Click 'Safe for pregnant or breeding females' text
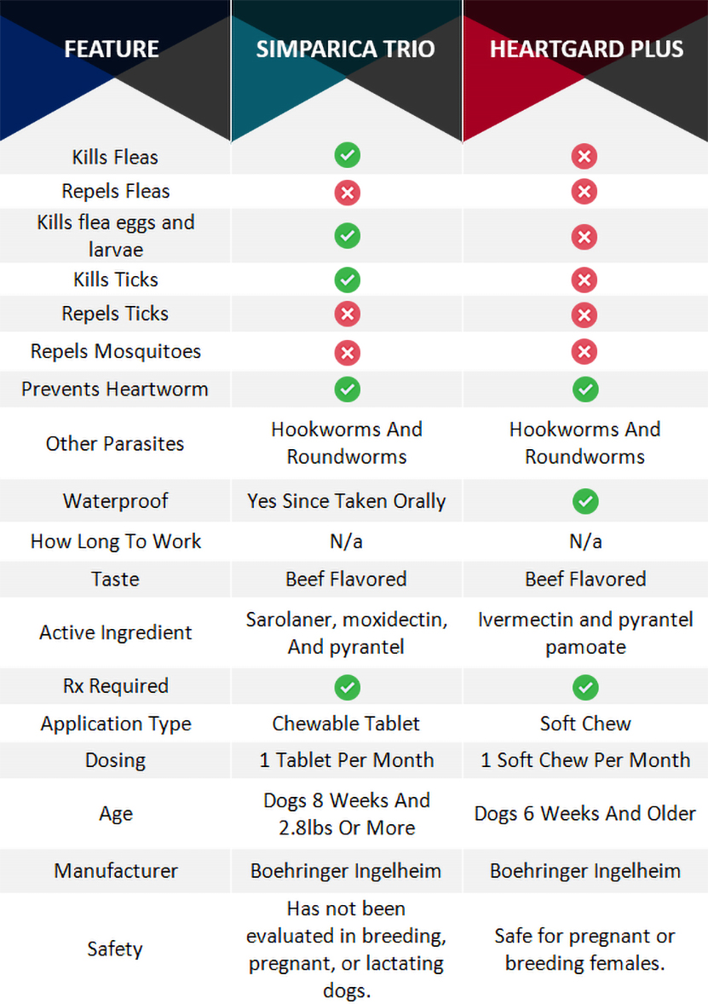Viewport: 708px width, 1004px height. pos(585,949)
